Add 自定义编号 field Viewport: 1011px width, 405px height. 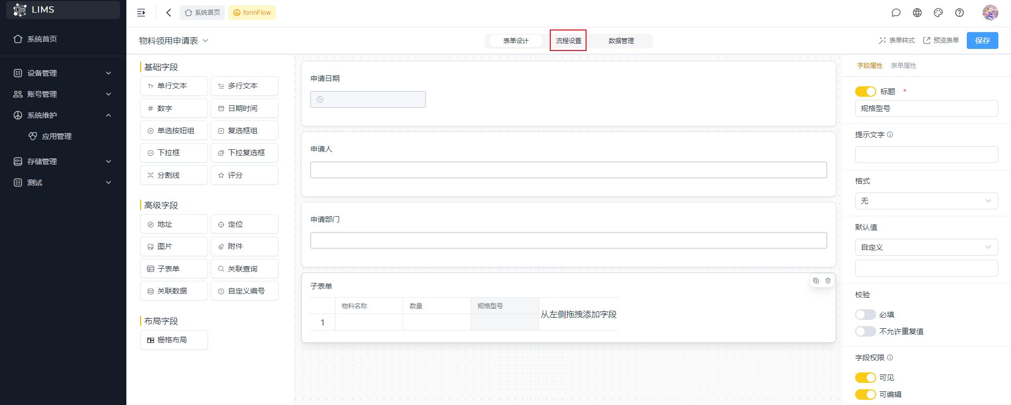tap(244, 291)
